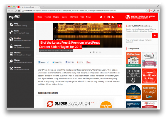Click the Facebook Like button

pyautogui.click(x=68, y=62)
